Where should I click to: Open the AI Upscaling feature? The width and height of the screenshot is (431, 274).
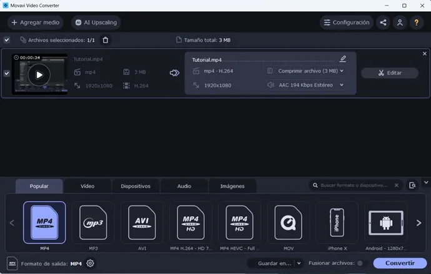[96, 22]
